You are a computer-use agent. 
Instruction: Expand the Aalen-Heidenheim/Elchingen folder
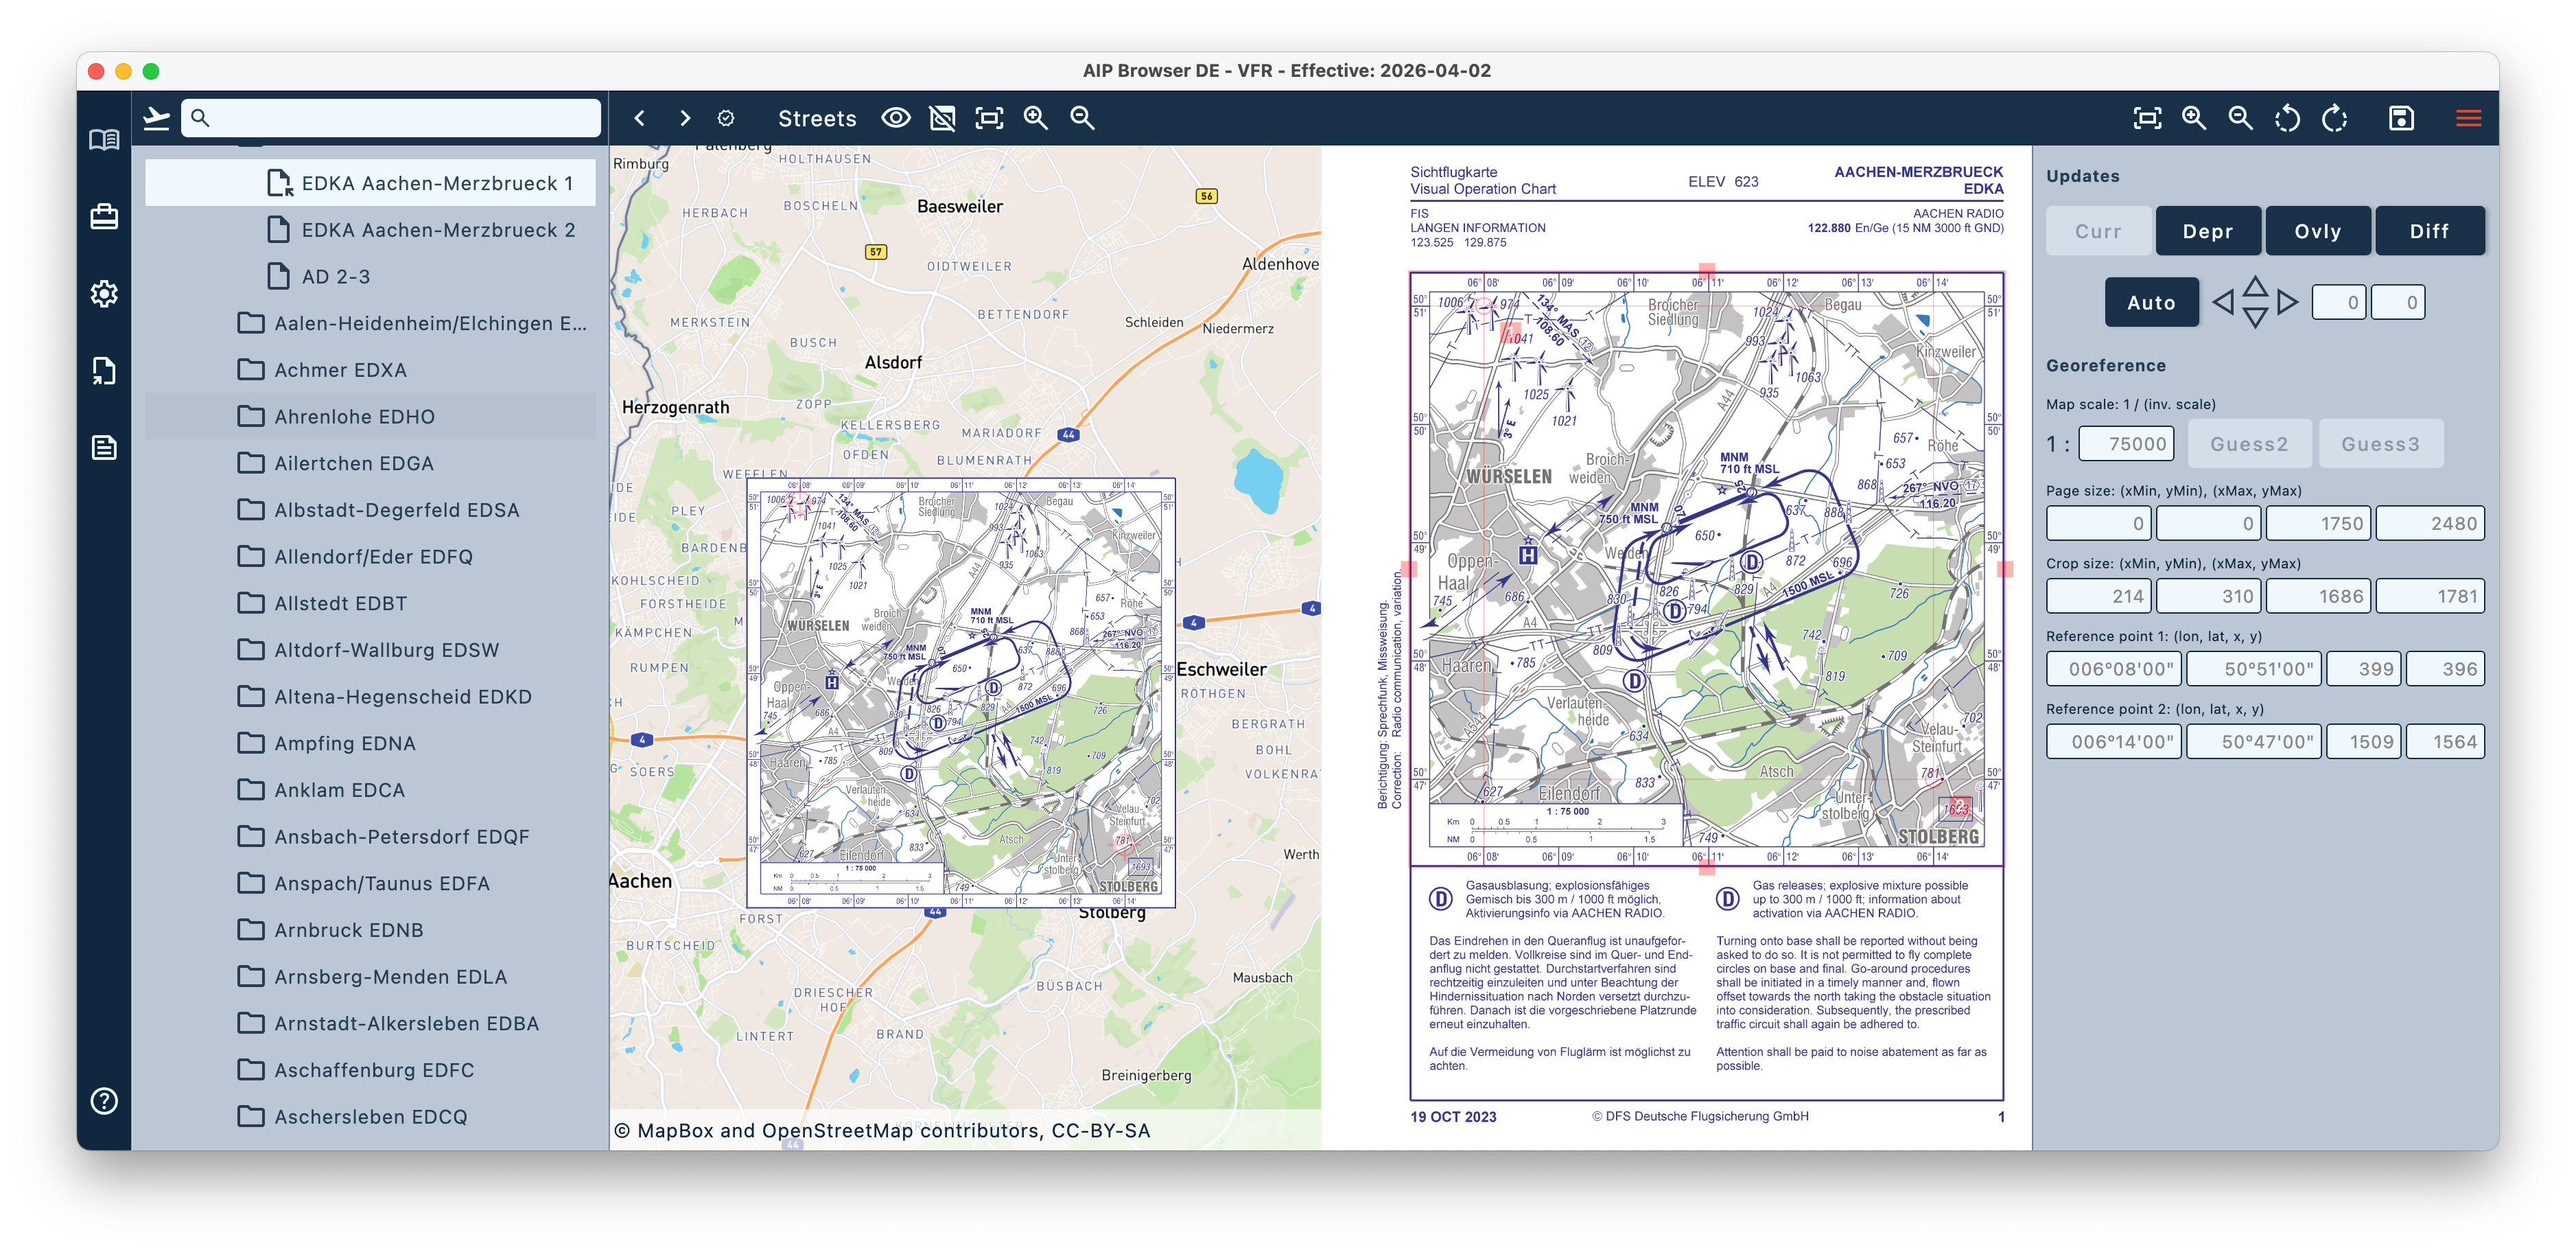coord(370,323)
